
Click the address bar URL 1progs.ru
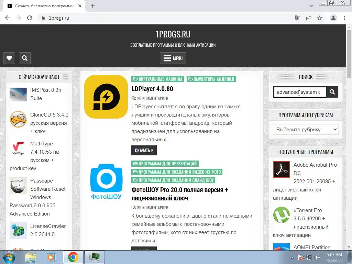[59, 18]
